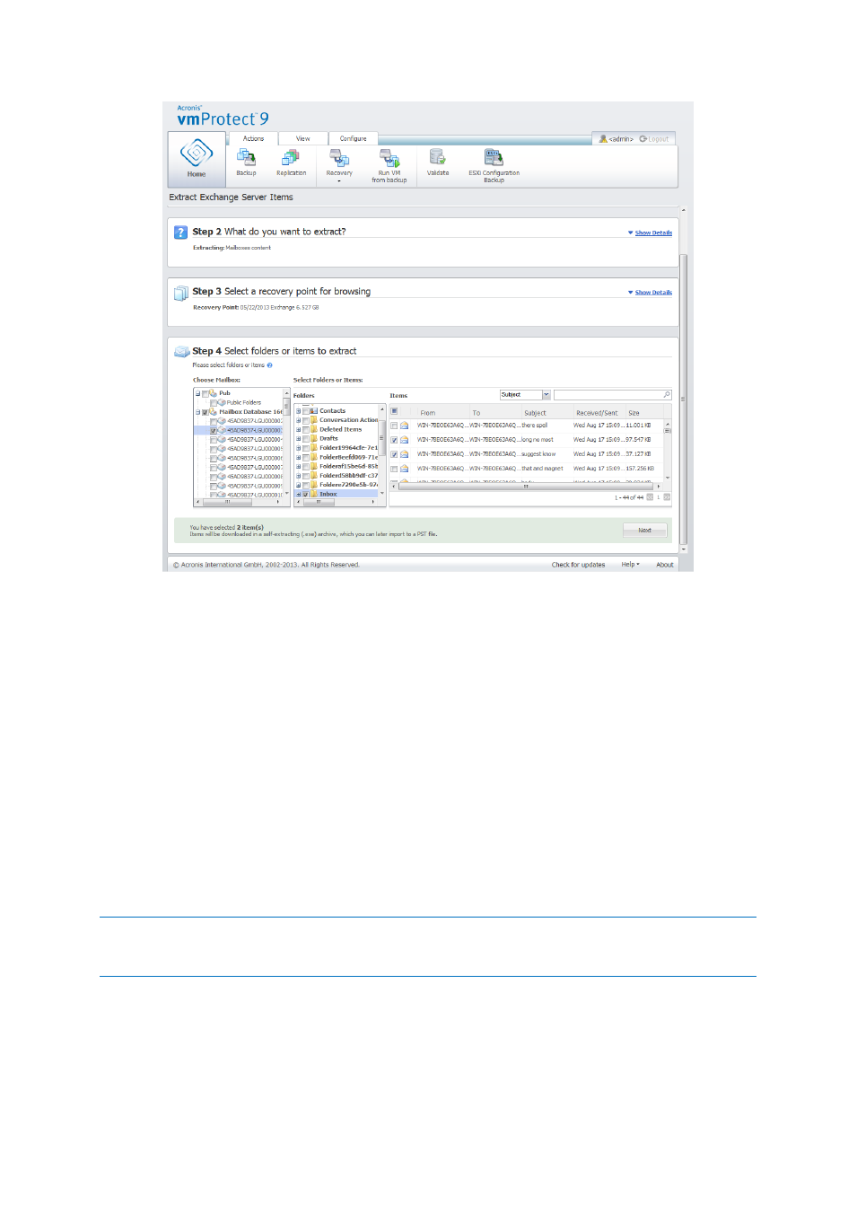
Task: Open Check for updates
Action: (578, 565)
